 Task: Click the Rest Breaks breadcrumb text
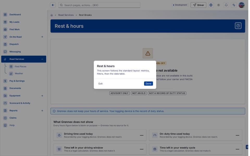coord(85,15)
